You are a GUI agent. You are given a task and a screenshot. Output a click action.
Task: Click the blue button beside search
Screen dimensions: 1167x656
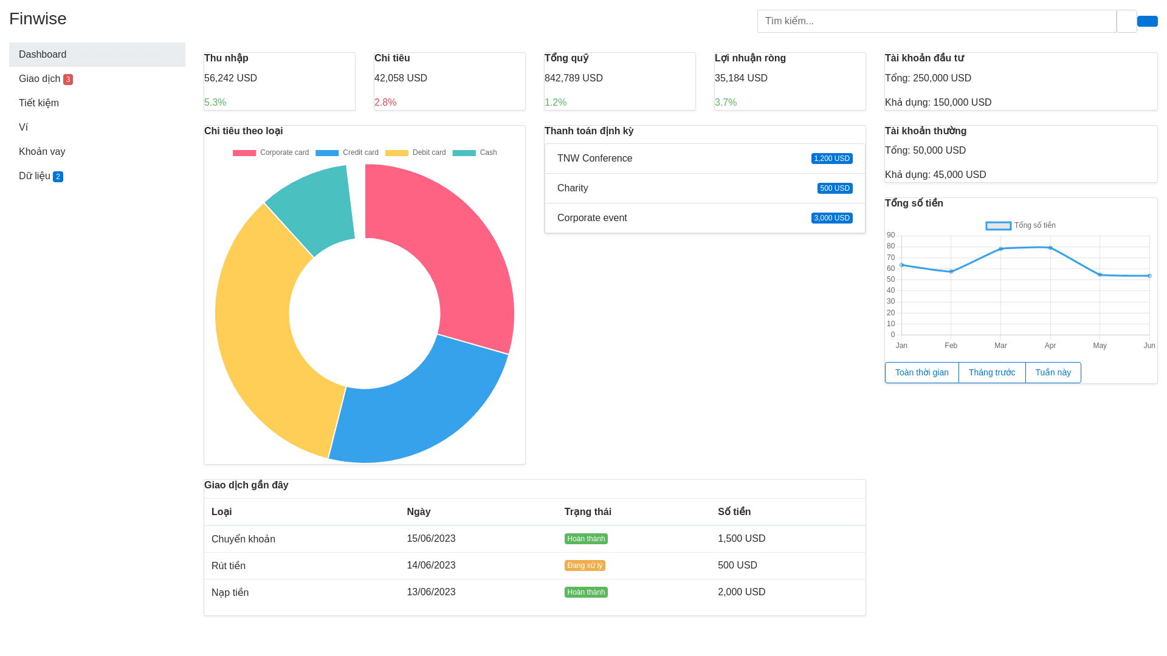coord(1147,21)
